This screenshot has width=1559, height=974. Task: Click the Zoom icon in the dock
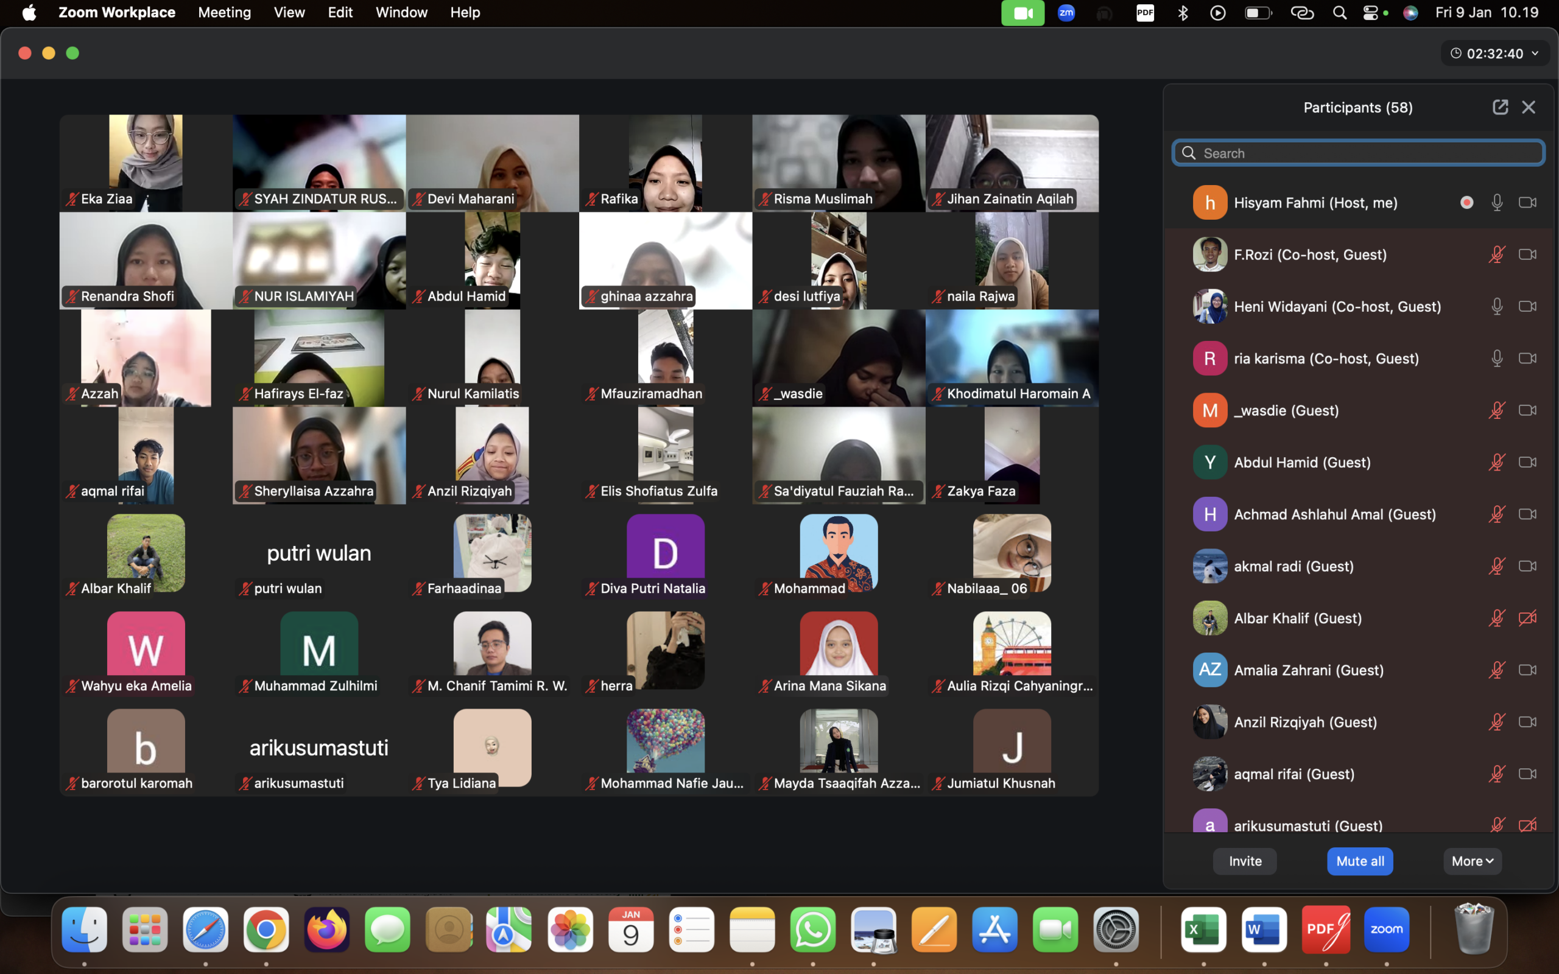(1386, 930)
